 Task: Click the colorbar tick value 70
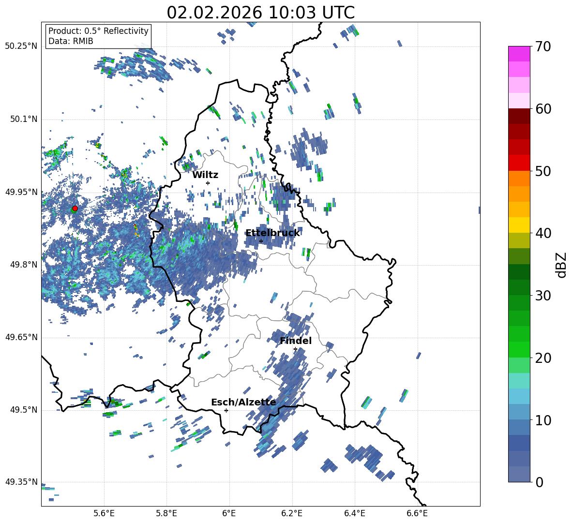pos(543,47)
